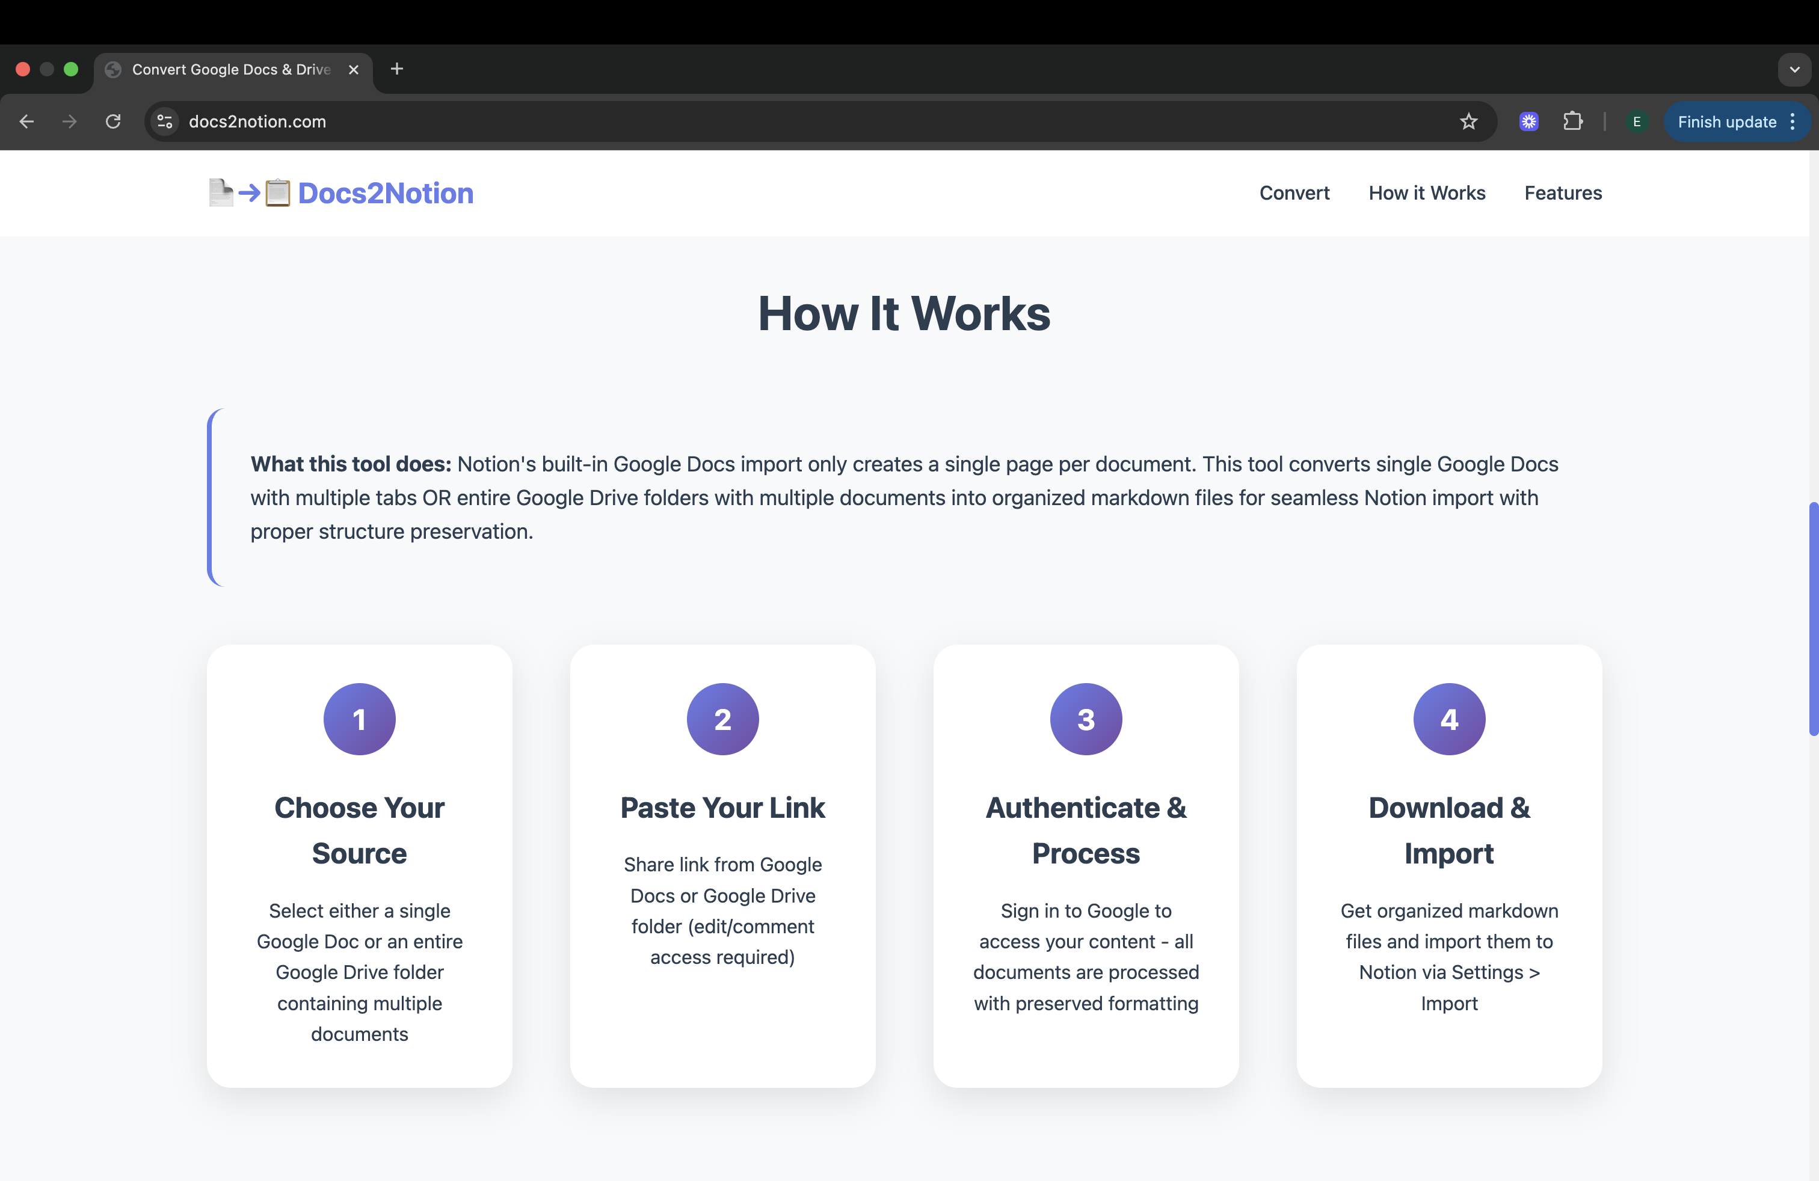Close the Convert Google Docs & Drive tab
This screenshot has height=1181, width=1819.
click(x=354, y=70)
